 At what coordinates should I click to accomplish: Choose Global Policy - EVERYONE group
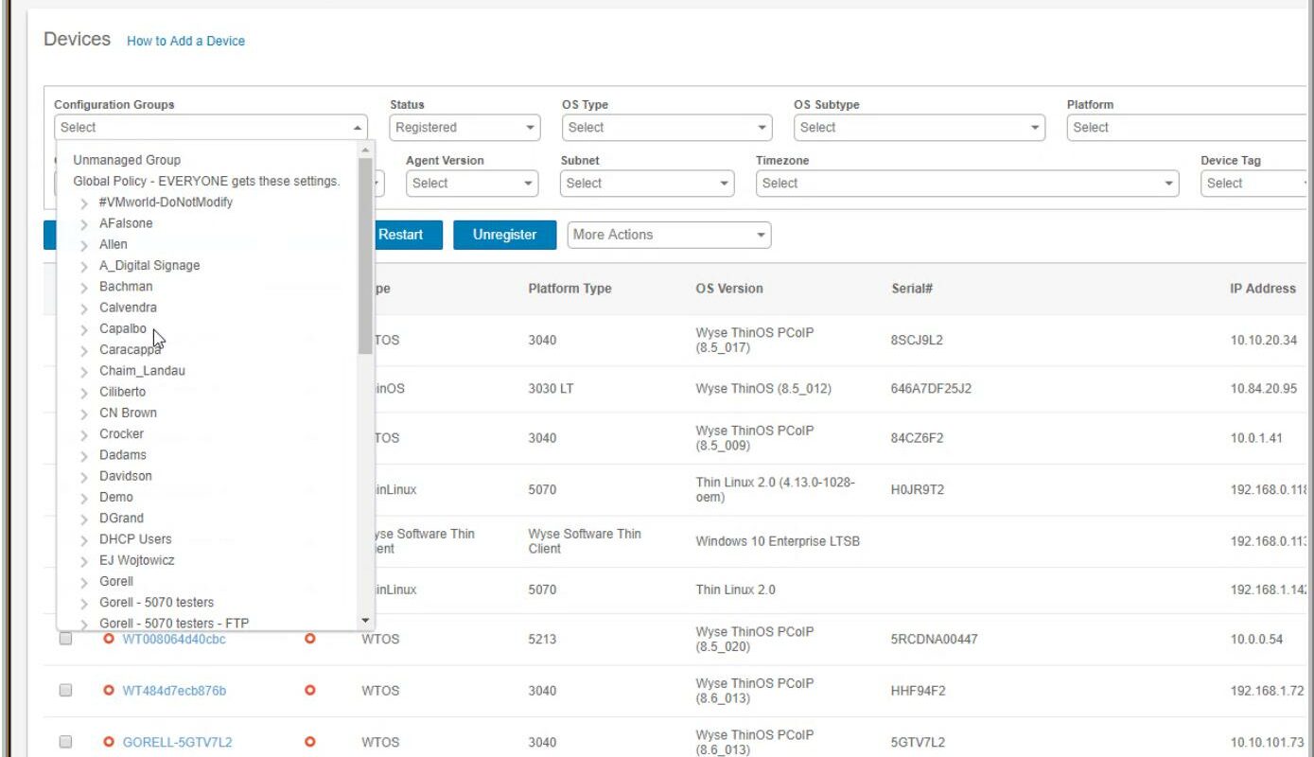click(x=206, y=181)
